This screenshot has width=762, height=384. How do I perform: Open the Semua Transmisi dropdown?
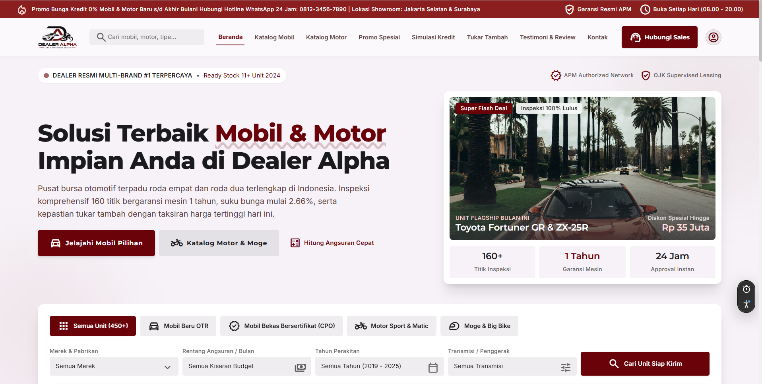click(x=512, y=366)
